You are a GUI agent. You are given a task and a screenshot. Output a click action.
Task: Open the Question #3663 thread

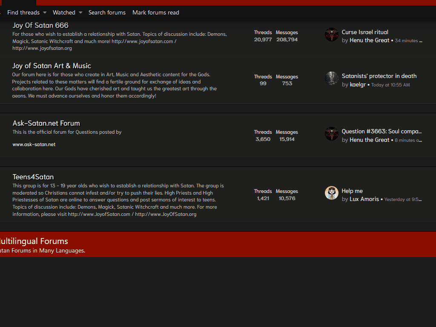(x=381, y=131)
